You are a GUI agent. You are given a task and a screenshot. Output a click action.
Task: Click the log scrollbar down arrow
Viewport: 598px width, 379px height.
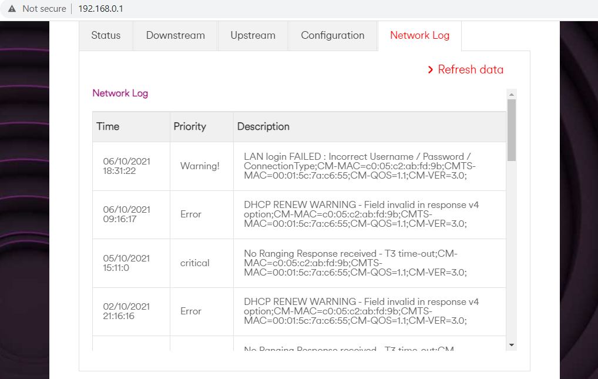tap(511, 345)
